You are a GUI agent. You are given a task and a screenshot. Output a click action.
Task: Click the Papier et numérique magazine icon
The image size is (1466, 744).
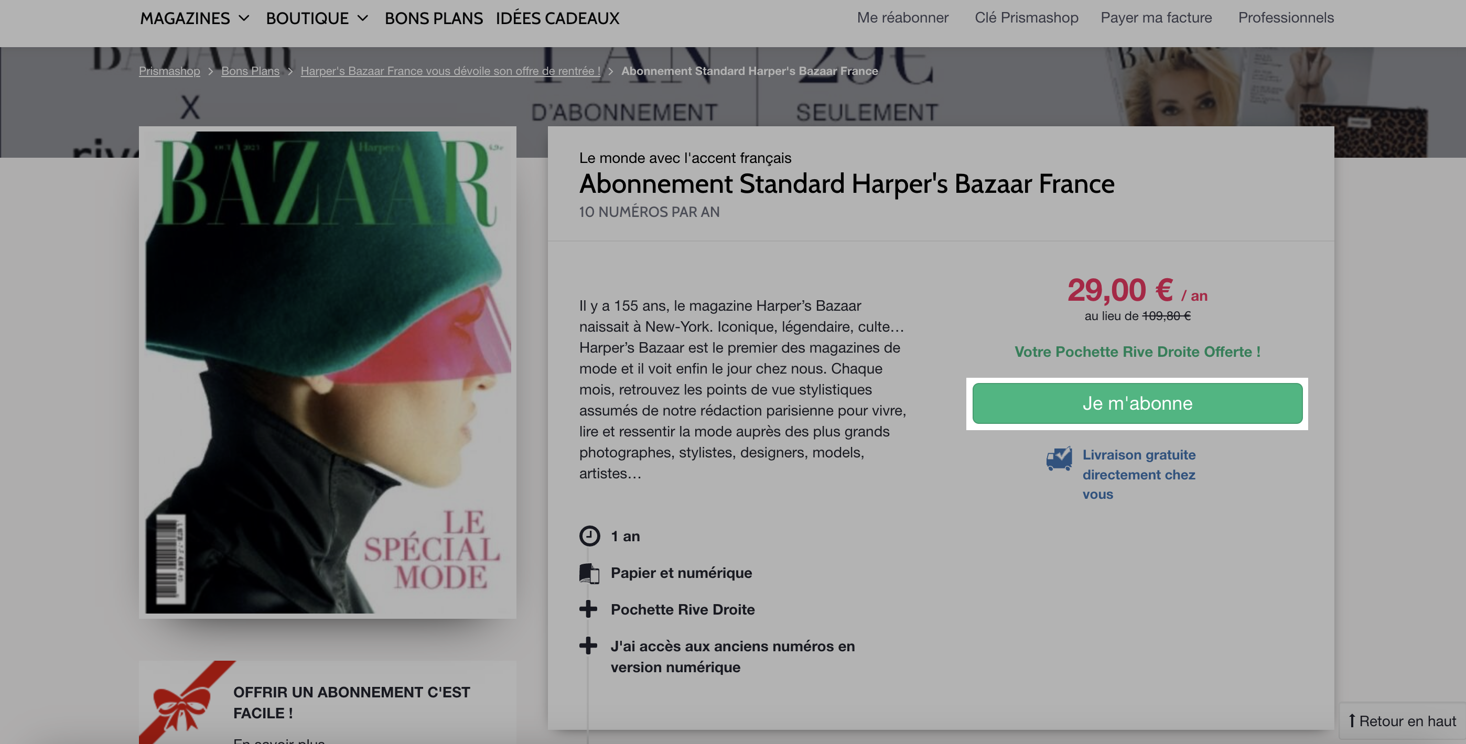click(x=589, y=573)
